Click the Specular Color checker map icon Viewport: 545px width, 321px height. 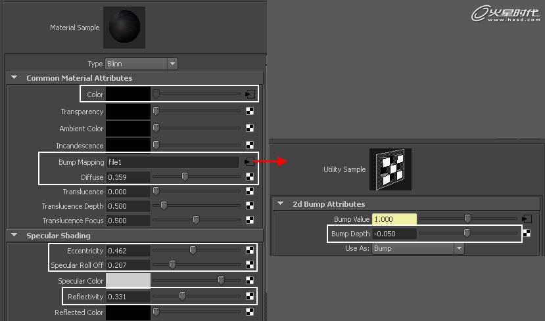250,280
